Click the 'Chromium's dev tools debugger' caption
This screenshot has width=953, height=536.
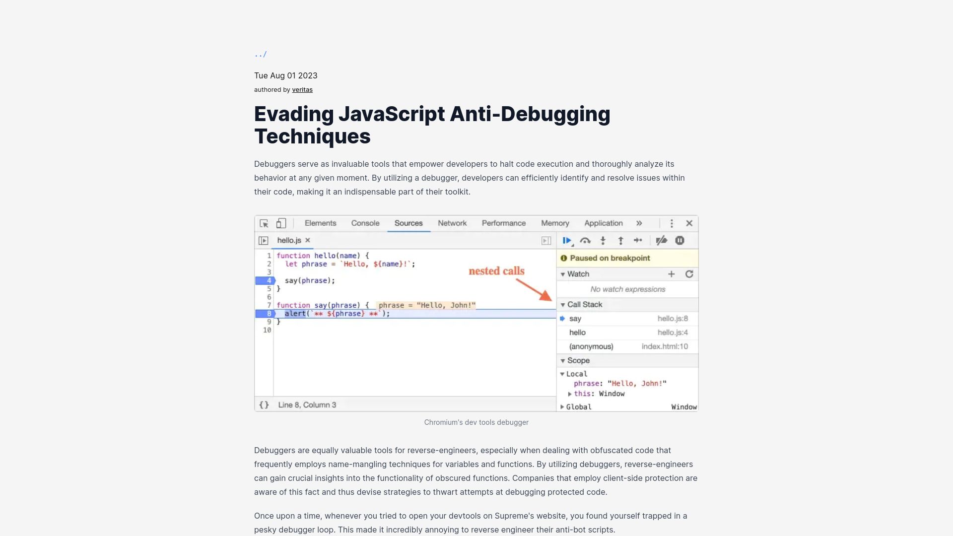click(476, 422)
